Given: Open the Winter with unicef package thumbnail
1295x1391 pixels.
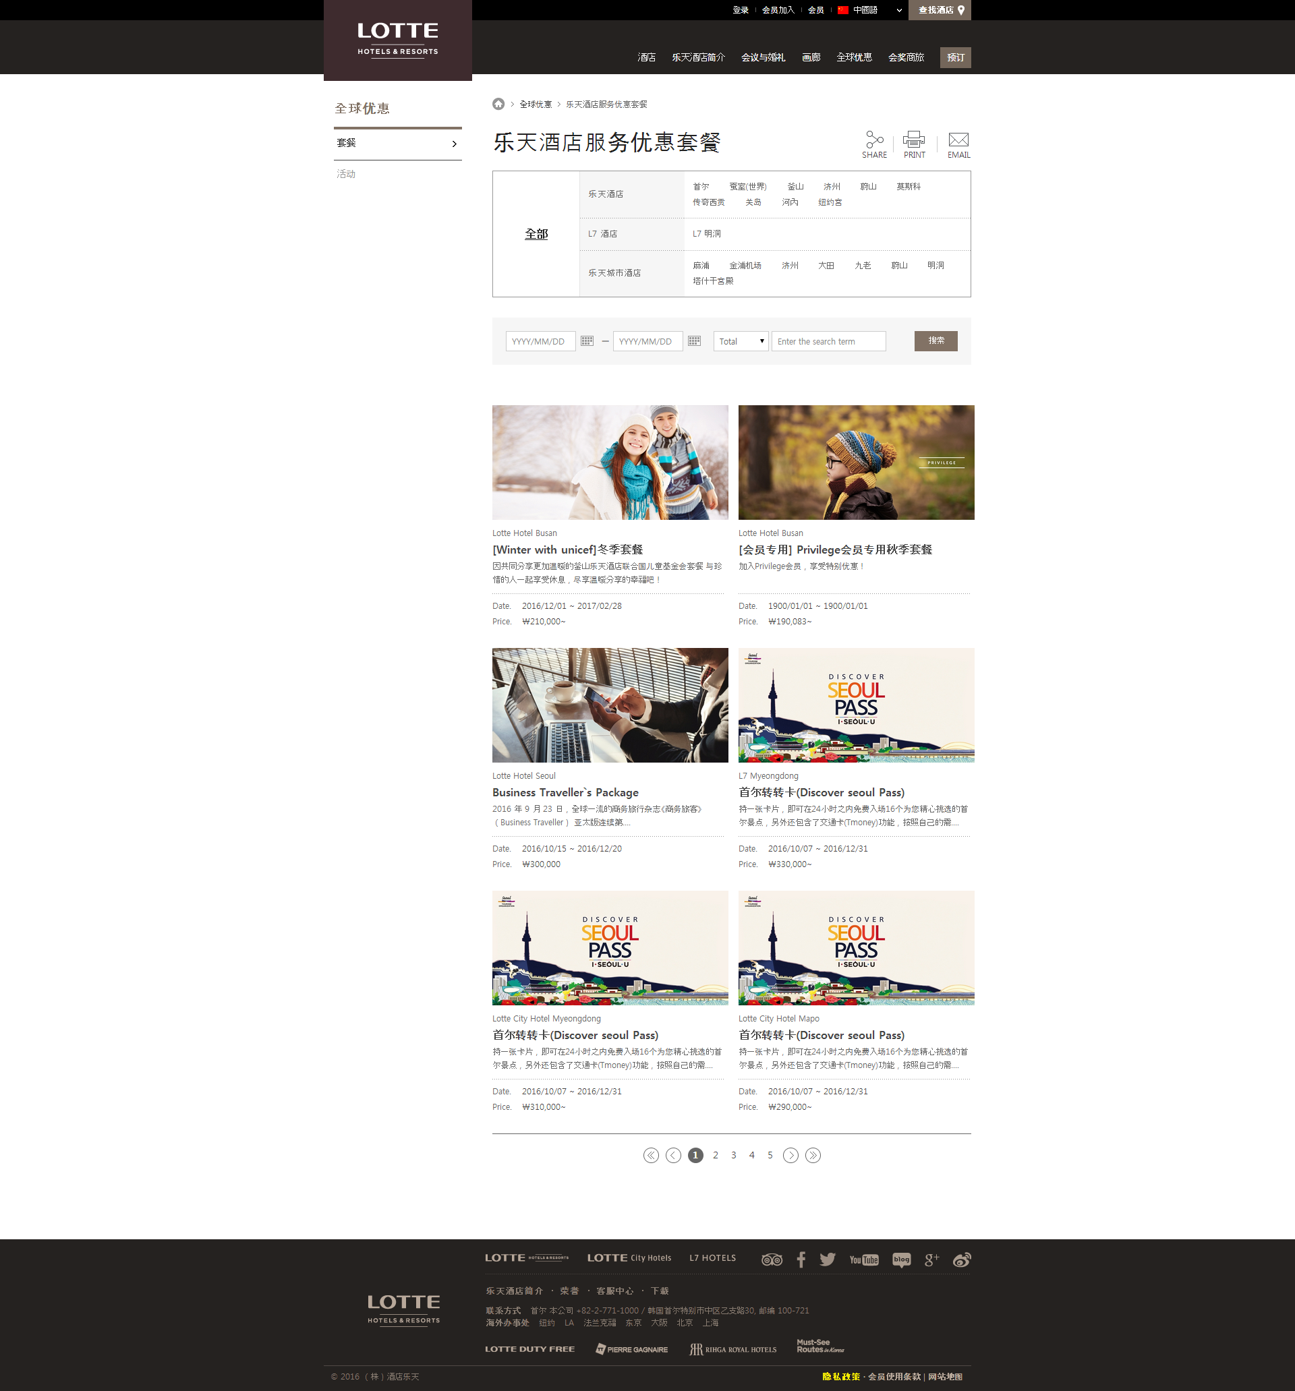Looking at the screenshot, I should pyautogui.click(x=610, y=462).
